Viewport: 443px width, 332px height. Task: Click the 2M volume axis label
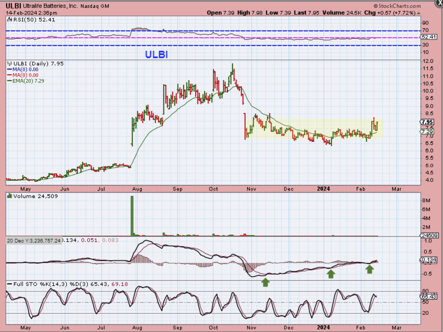426,227
